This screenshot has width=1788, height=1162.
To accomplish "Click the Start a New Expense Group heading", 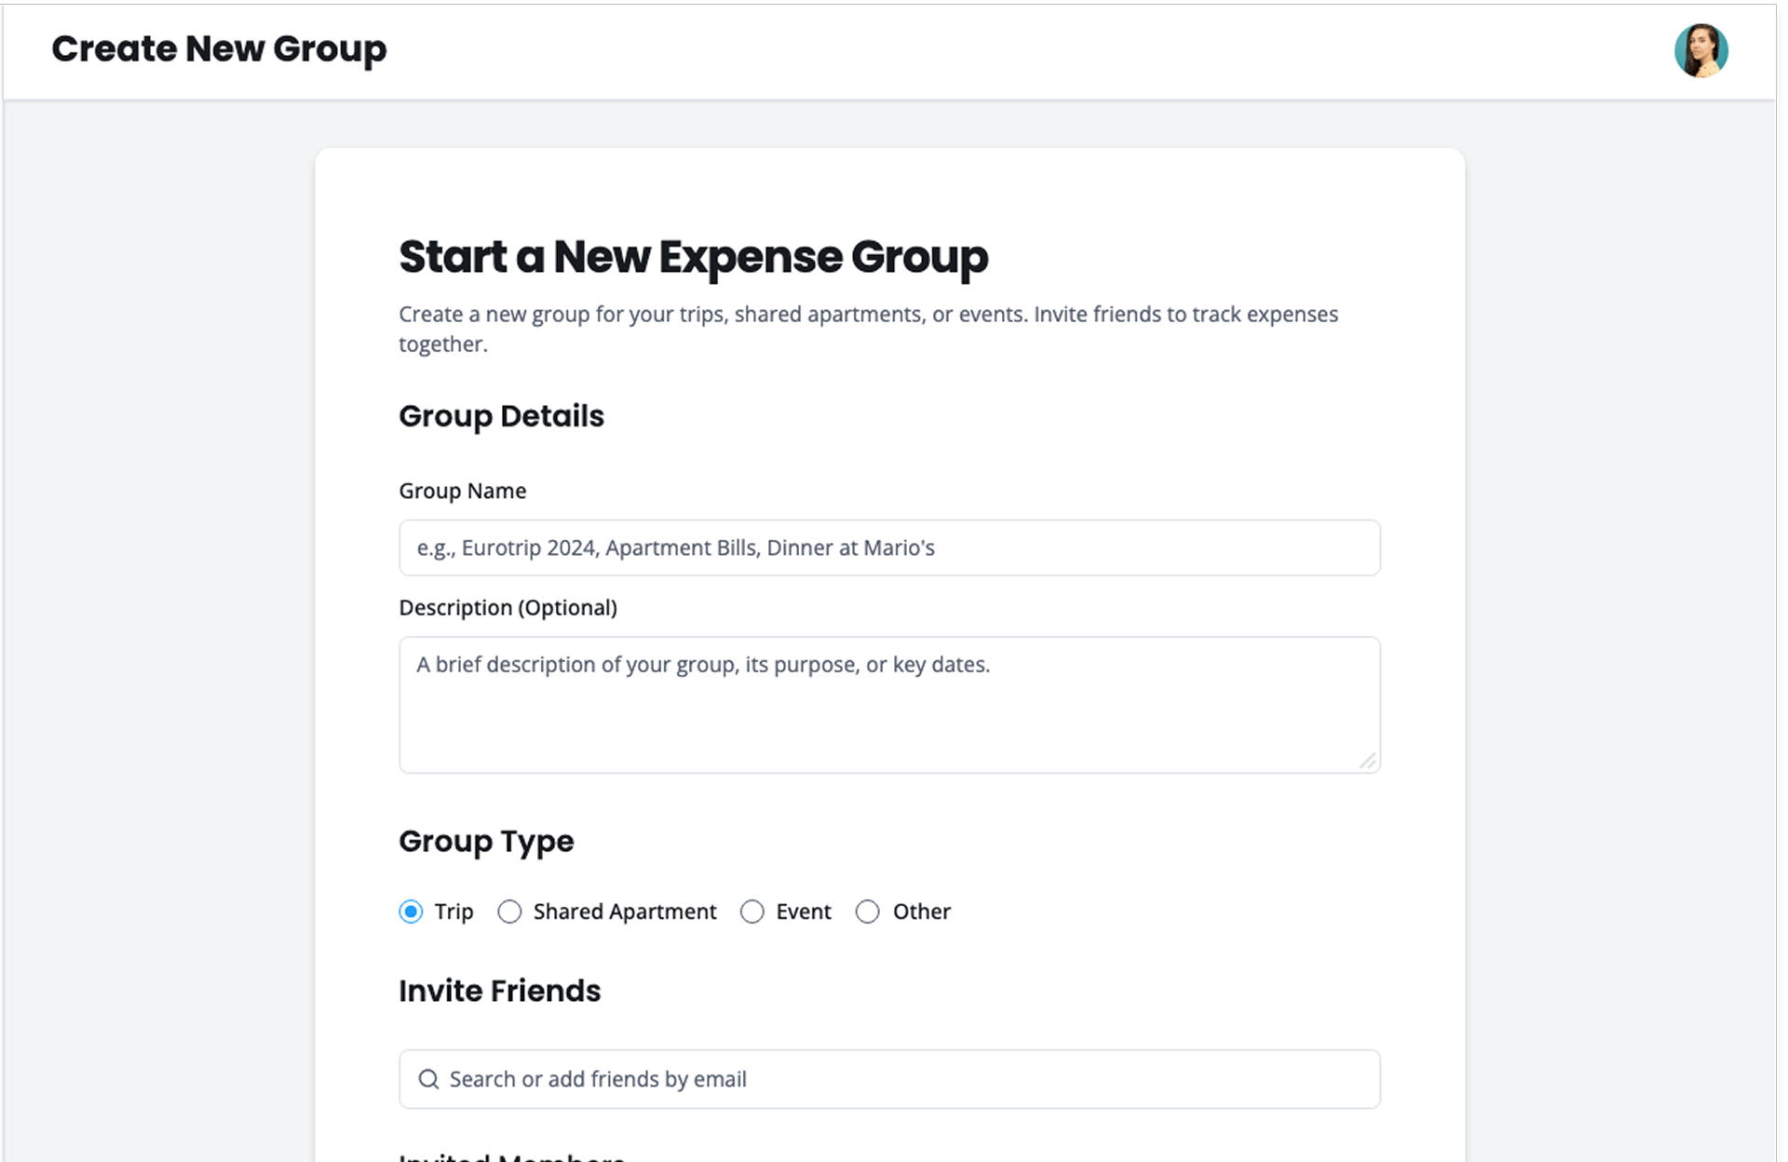I will pyautogui.click(x=693, y=257).
